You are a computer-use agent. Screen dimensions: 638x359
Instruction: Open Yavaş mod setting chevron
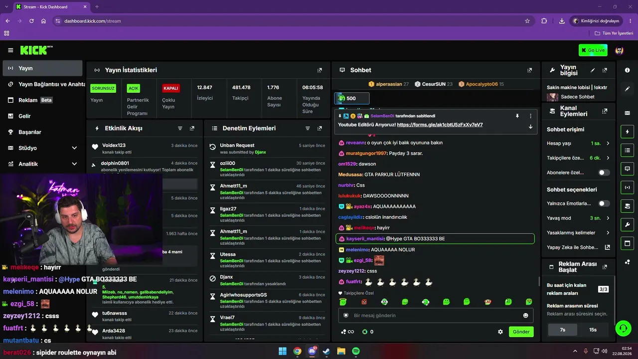608,218
